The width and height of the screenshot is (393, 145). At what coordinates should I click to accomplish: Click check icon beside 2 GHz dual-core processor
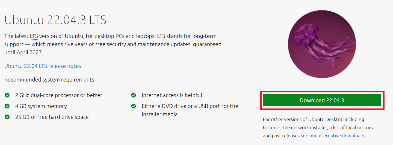(x=7, y=95)
